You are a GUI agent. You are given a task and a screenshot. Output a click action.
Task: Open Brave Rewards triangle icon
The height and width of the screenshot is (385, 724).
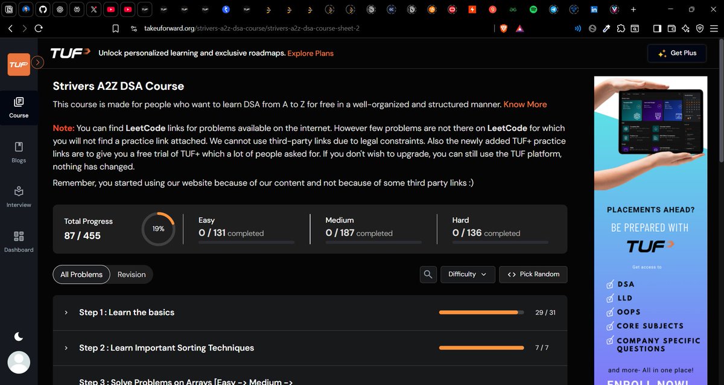(520, 28)
